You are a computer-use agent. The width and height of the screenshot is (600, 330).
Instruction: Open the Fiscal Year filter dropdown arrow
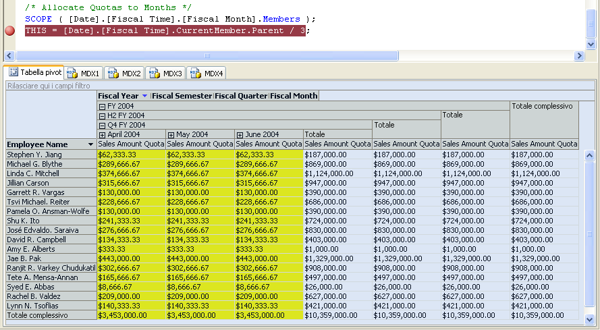(x=144, y=96)
